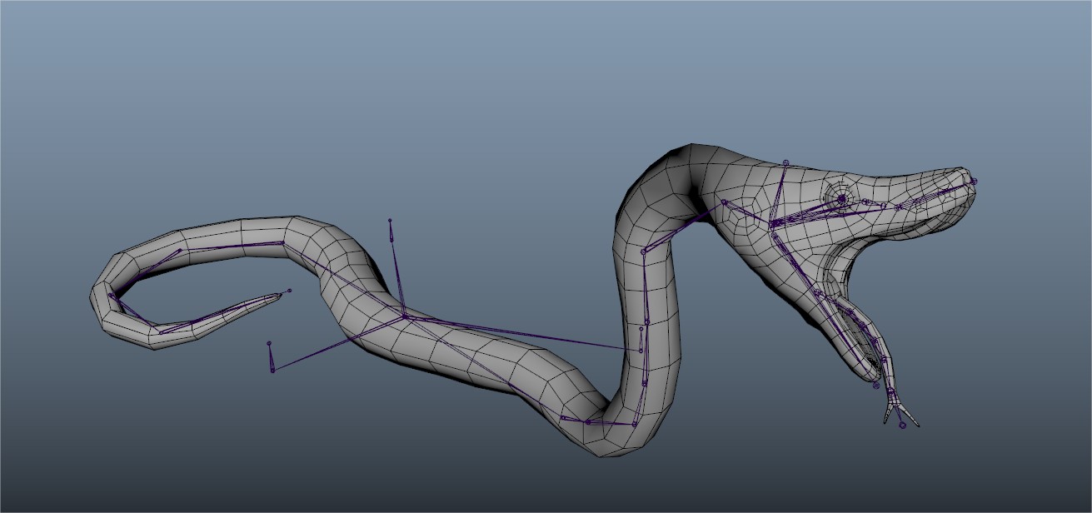Pick the joint below the forked tongue
Image resolution: width=1092 pixels, height=513 pixels.
tap(902, 426)
